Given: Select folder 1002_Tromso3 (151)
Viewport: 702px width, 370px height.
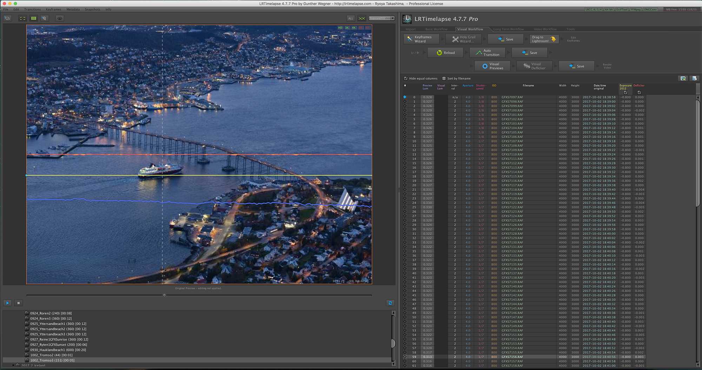Looking at the screenshot, I should pyautogui.click(x=50, y=360).
